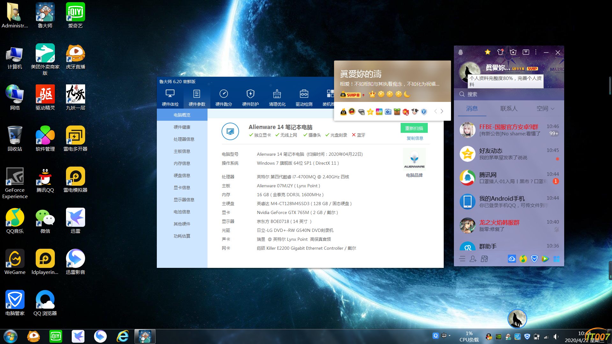Select 显卡信息 in the sidebar
This screenshot has height=344, width=612.
point(182,188)
